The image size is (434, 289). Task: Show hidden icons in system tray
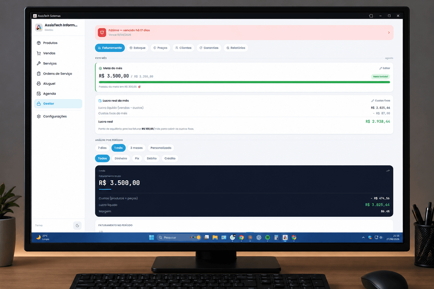[x=363, y=237]
